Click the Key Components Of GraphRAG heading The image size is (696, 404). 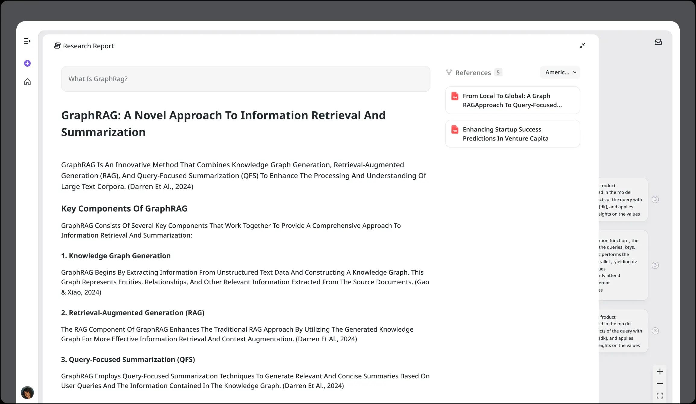[x=124, y=209]
